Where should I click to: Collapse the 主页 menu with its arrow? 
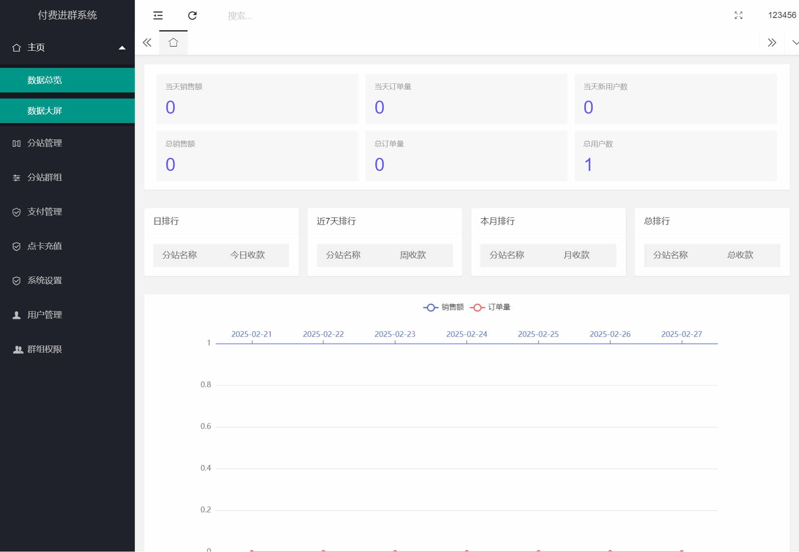point(122,47)
